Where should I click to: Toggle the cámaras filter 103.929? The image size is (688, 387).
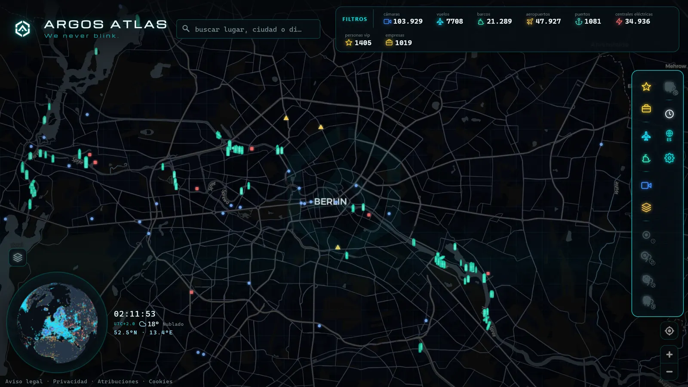[x=403, y=18]
